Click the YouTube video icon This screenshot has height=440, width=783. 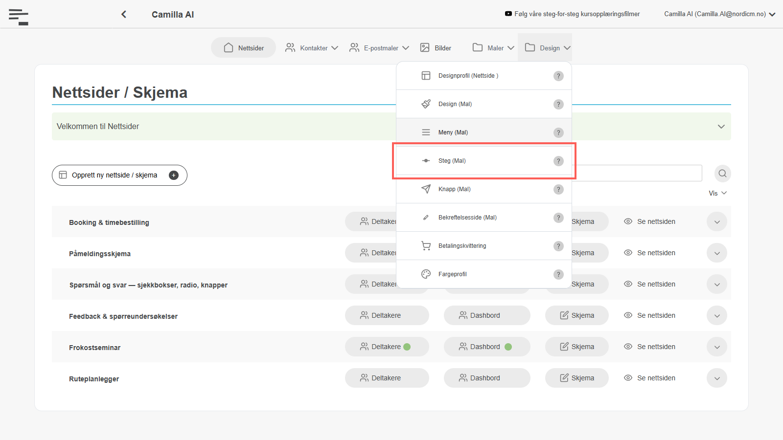click(508, 14)
